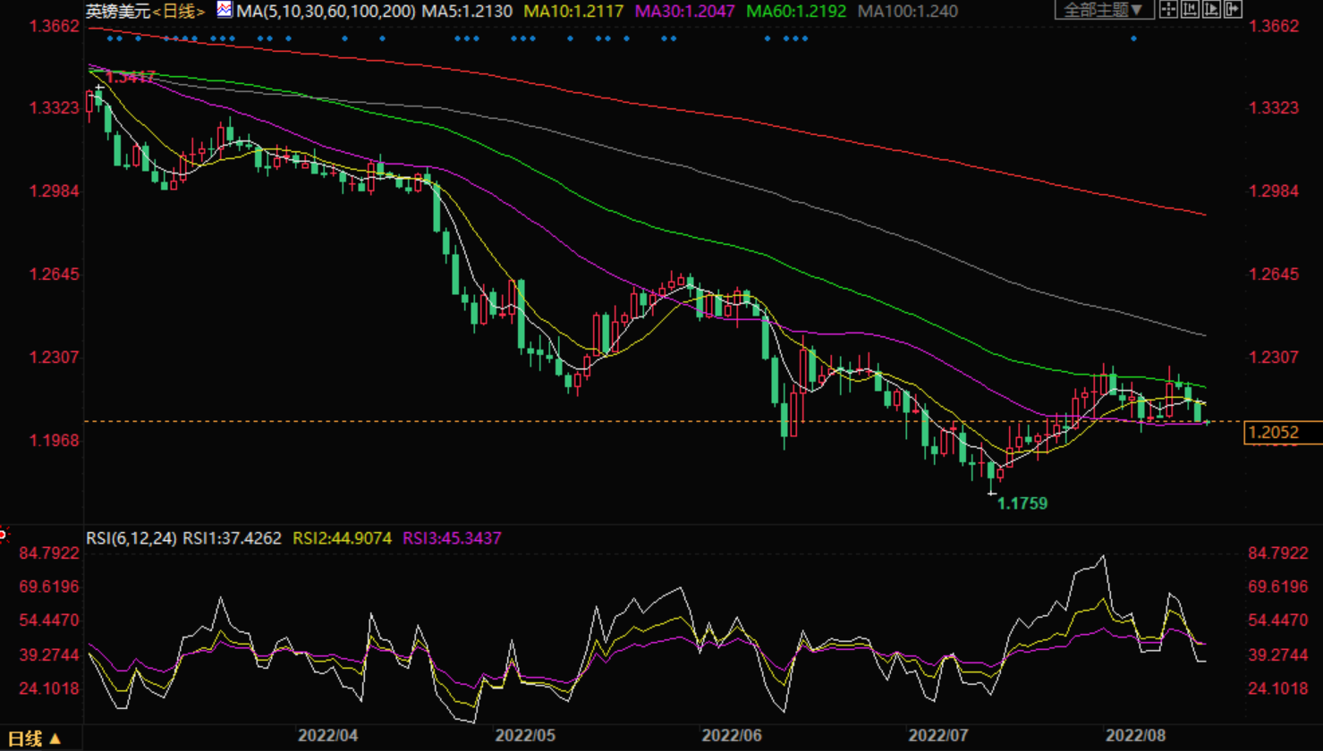Click the shrink chart range icon
Viewport: 1323px width, 751px height.
tap(1190, 10)
